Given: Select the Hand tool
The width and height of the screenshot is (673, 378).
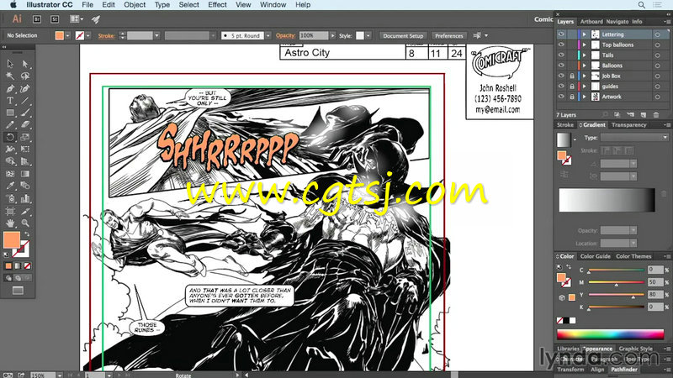Looking at the screenshot, I should tap(10, 223).
